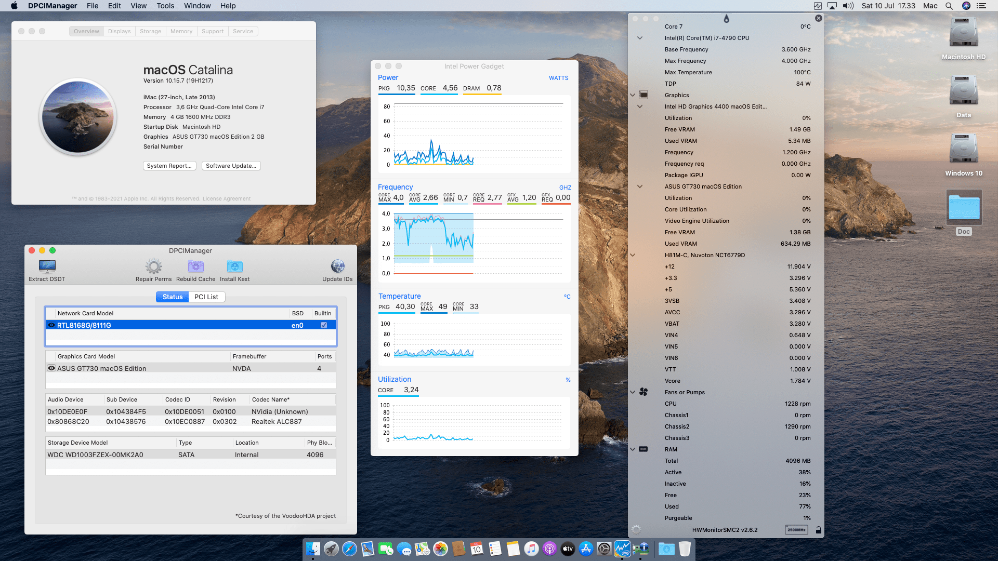Click License Agreement link in About This Mac
This screenshot has width=998, height=561.
(x=226, y=198)
